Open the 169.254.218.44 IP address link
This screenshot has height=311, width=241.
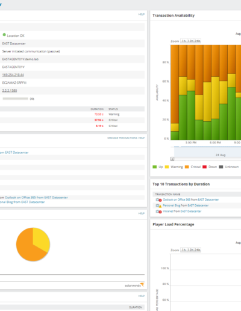coord(13,75)
